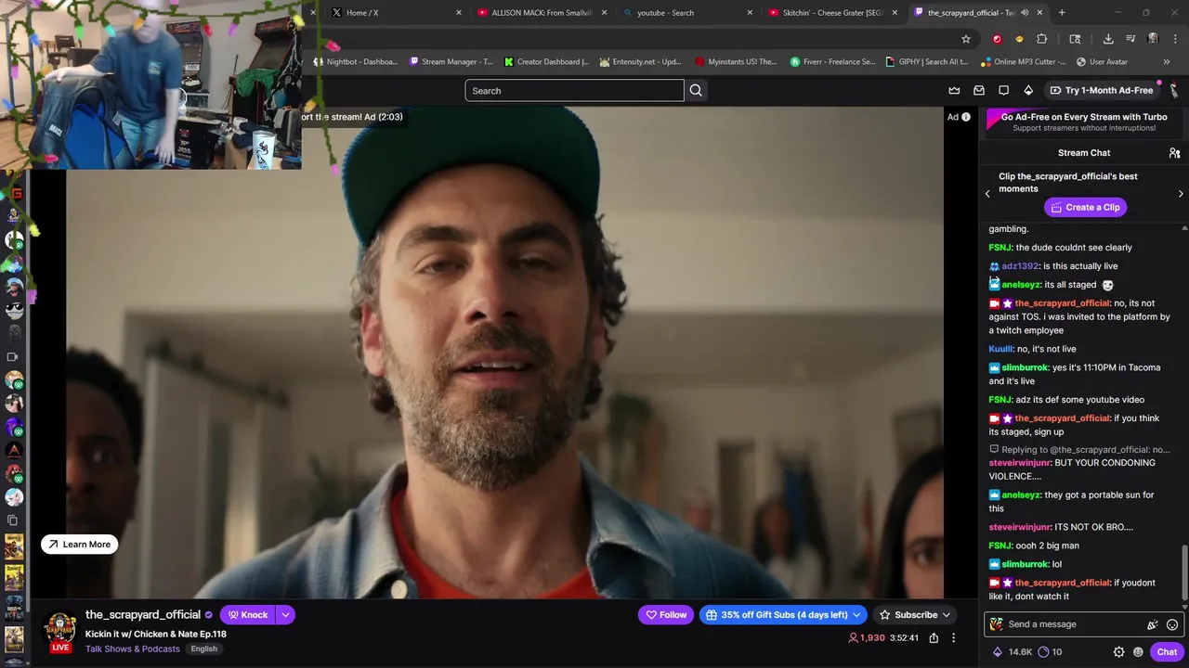Image resolution: width=1189 pixels, height=668 pixels.
Task: Click the Learn More ad button
Action: click(x=79, y=545)
